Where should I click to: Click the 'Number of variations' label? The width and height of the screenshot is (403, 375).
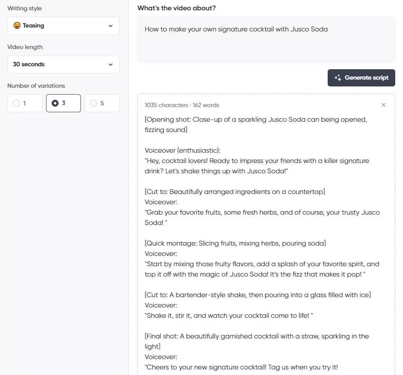pos(36,86)
